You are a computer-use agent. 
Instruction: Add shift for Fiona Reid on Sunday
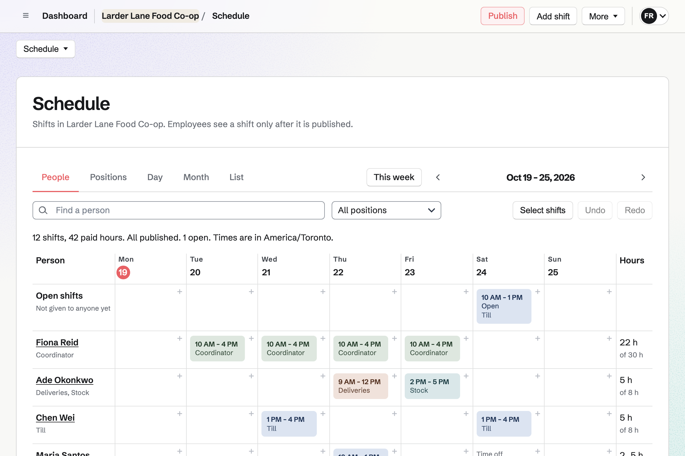(x=609, y=339)
